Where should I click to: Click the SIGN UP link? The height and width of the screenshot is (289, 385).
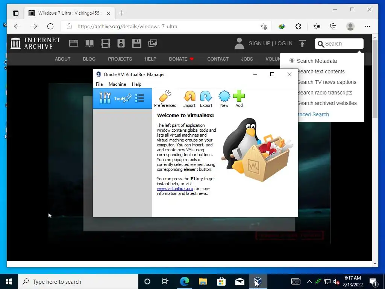259,43
